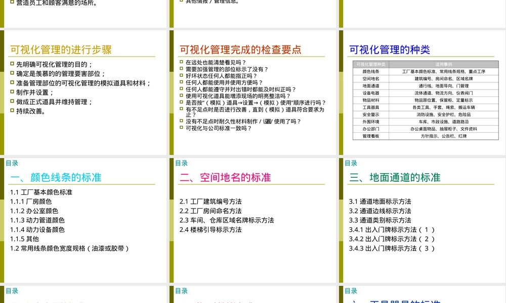Click item 1.1.4 动力设备颜色
Image resolution: width=506 pixels, height=303 pixels.
click(x=37, y=230)
